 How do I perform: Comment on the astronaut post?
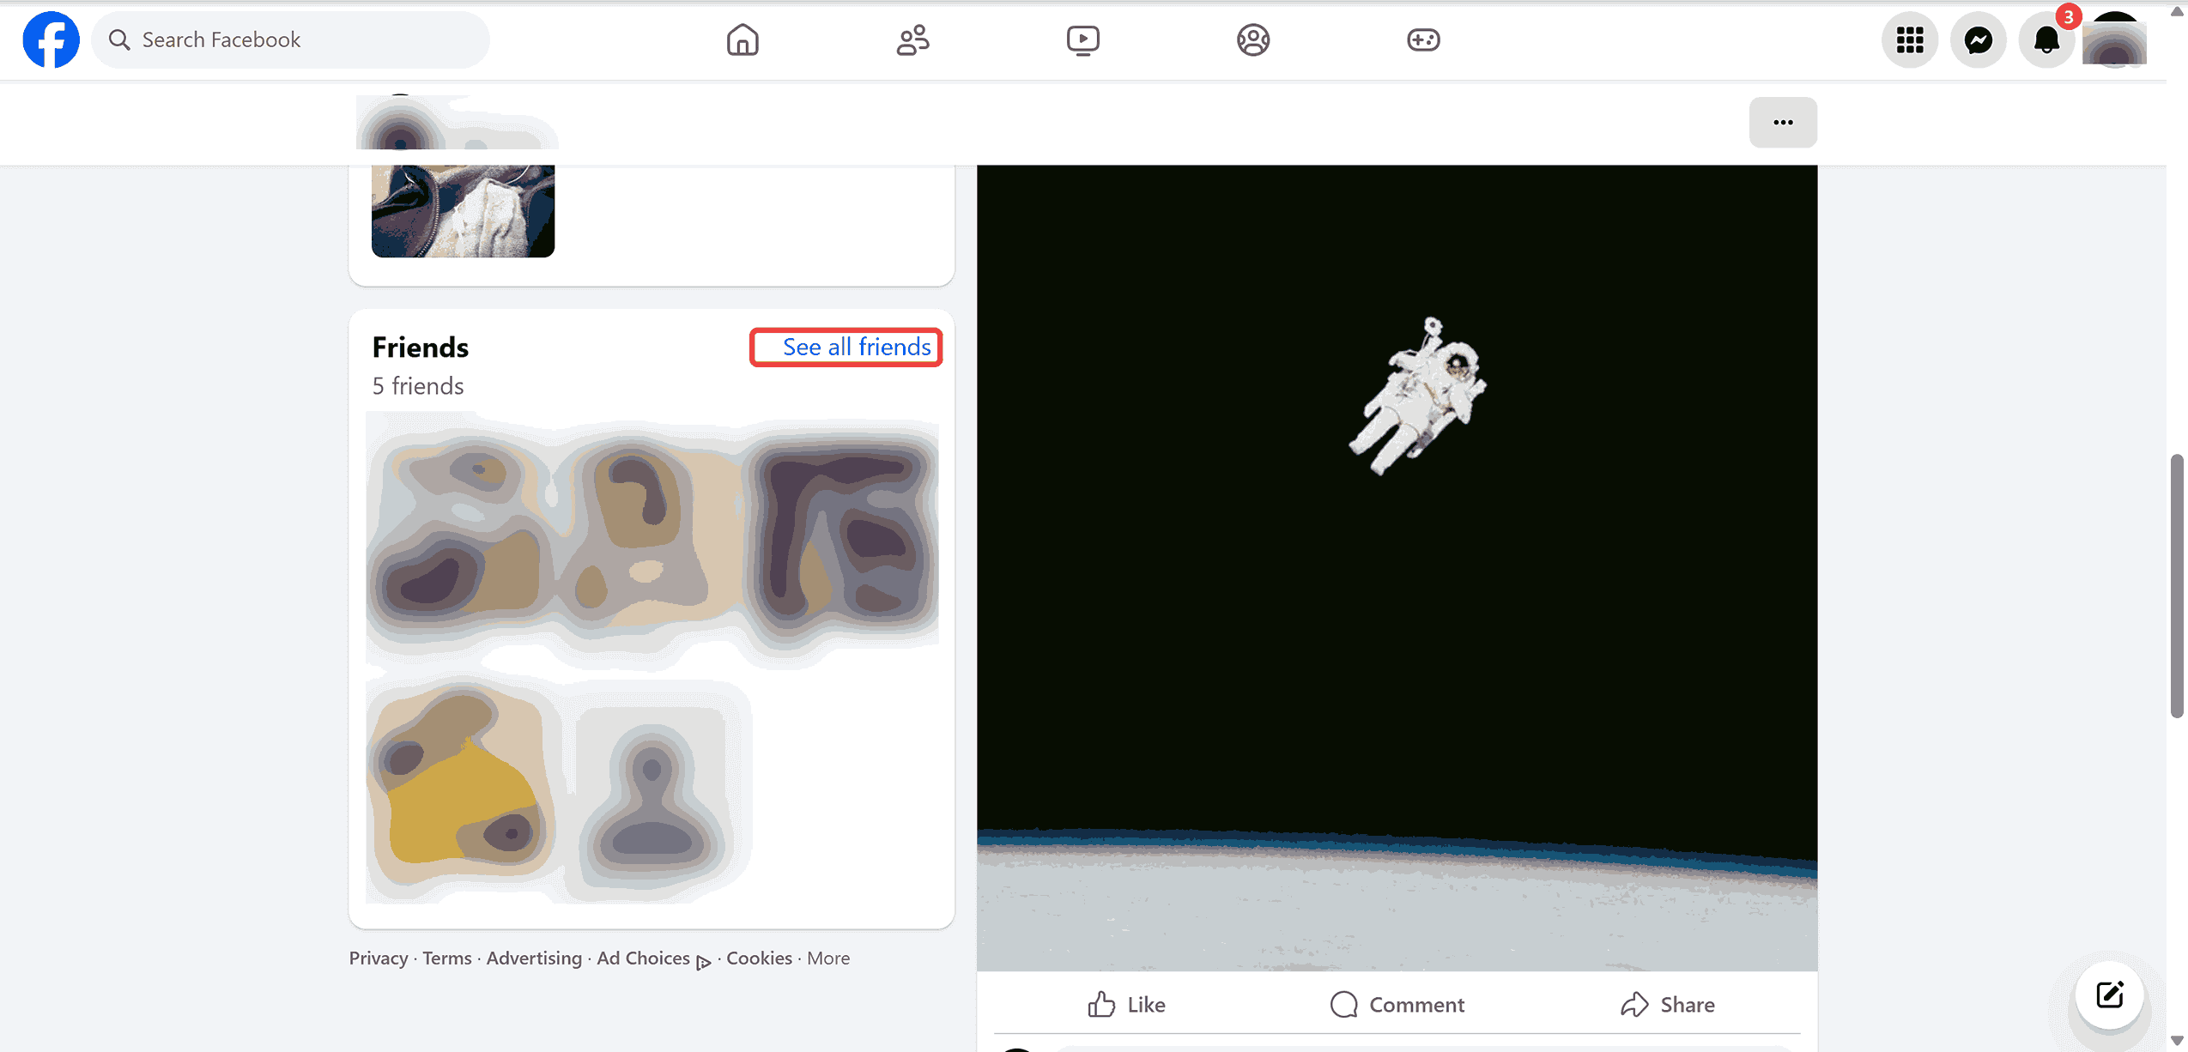[1397, 1004]
